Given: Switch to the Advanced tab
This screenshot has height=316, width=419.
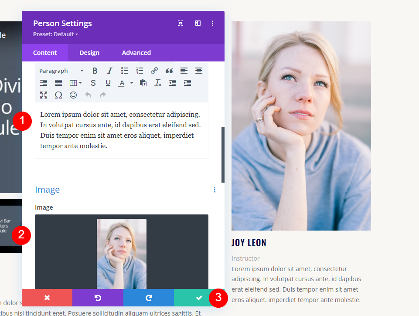Looking at the screenshot, I should click(136, 53).
